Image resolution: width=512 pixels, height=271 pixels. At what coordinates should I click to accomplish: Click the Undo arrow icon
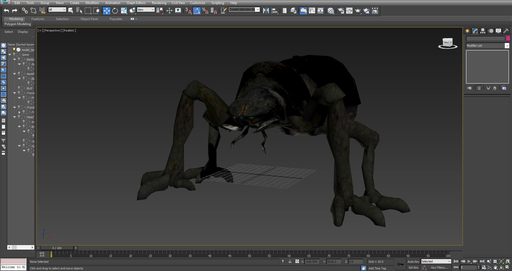6,11
